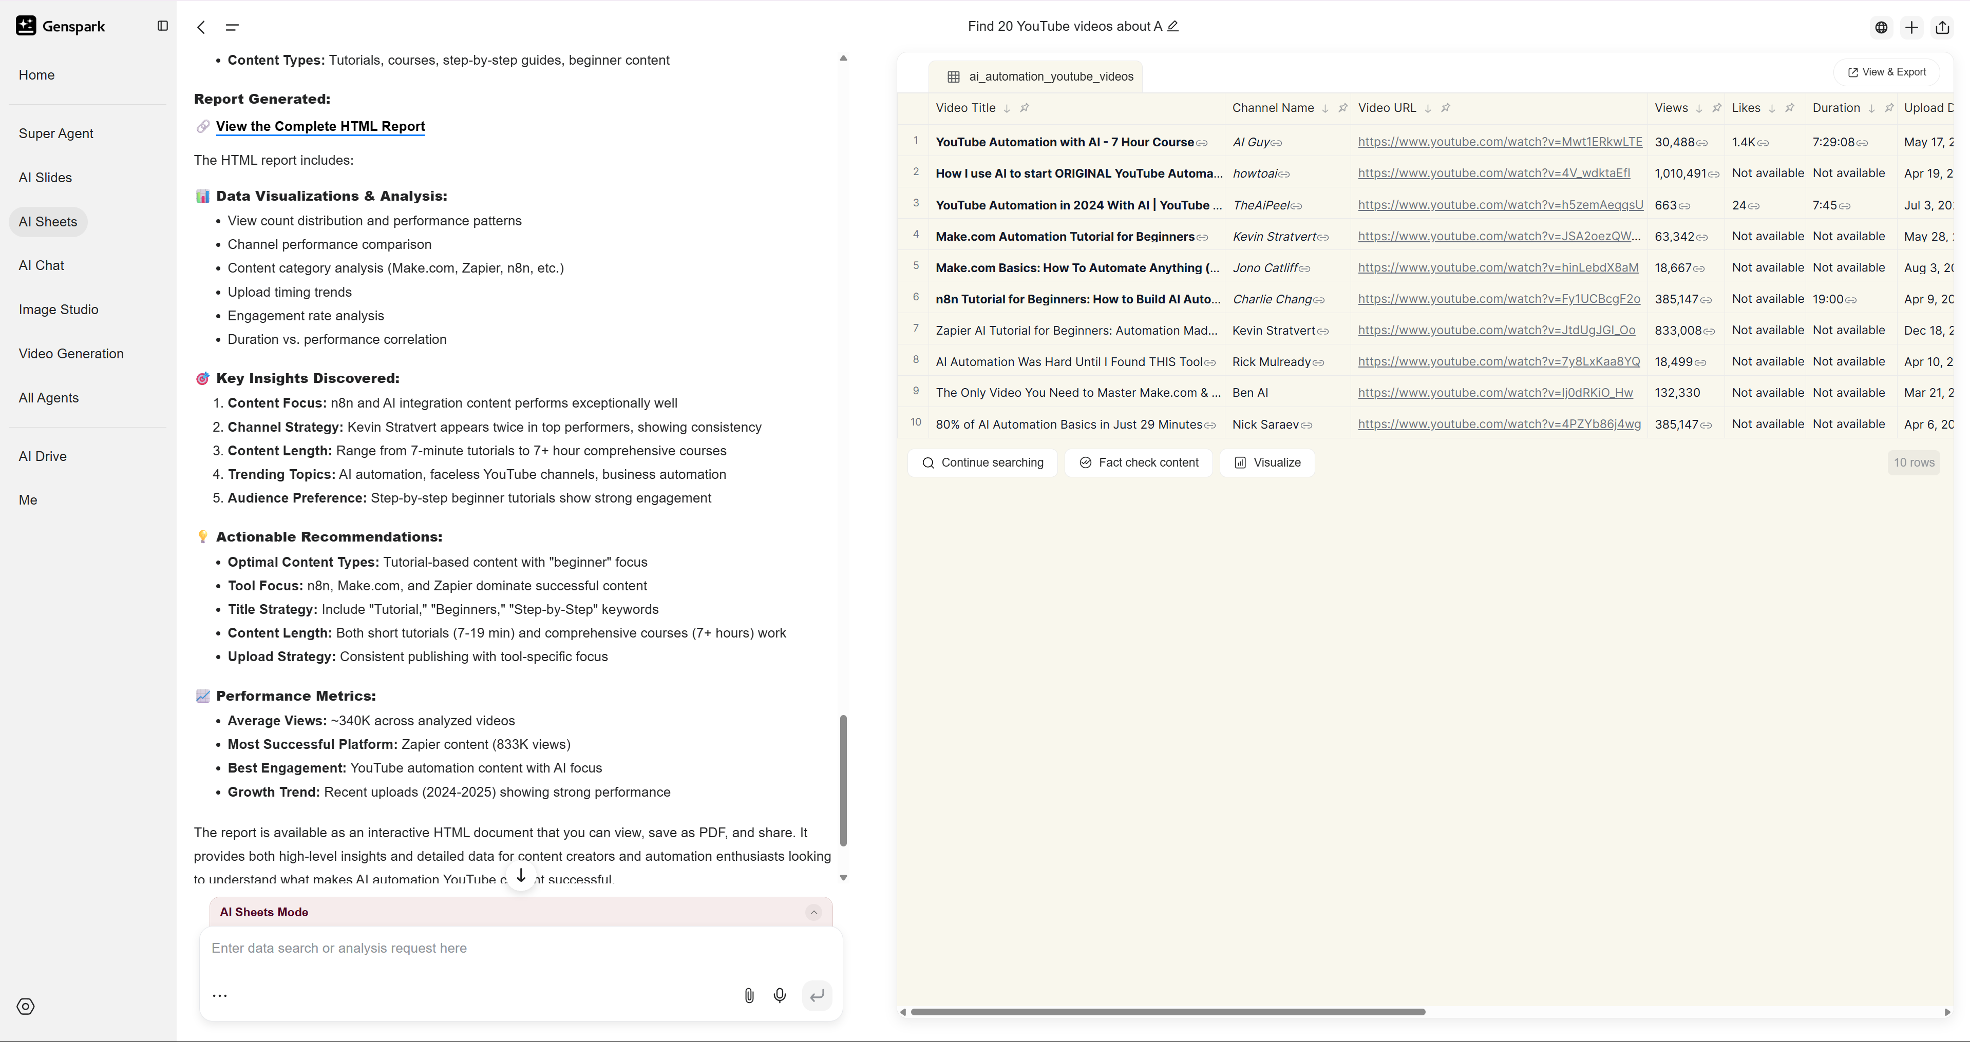Image resolution: width=1970 pixels, height=1042 pixels.
Task: Open View the Complete HTML Report link
Action: click(x=319, y=126)
